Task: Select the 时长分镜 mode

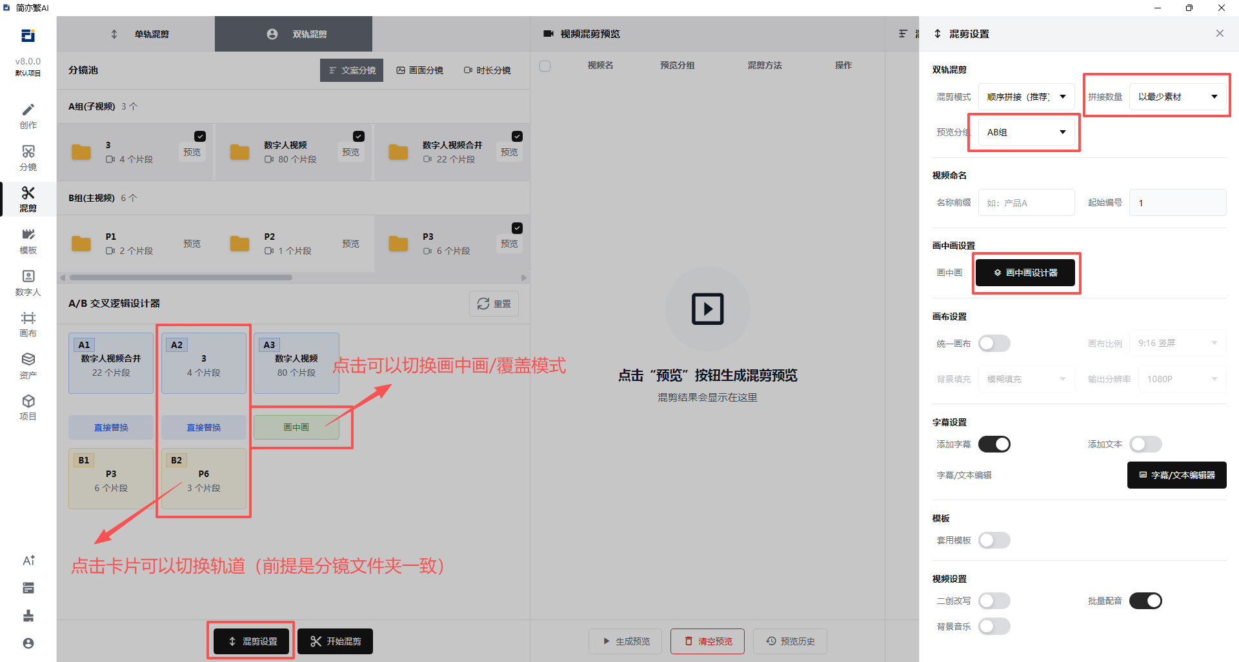Action: coord(487,70)
